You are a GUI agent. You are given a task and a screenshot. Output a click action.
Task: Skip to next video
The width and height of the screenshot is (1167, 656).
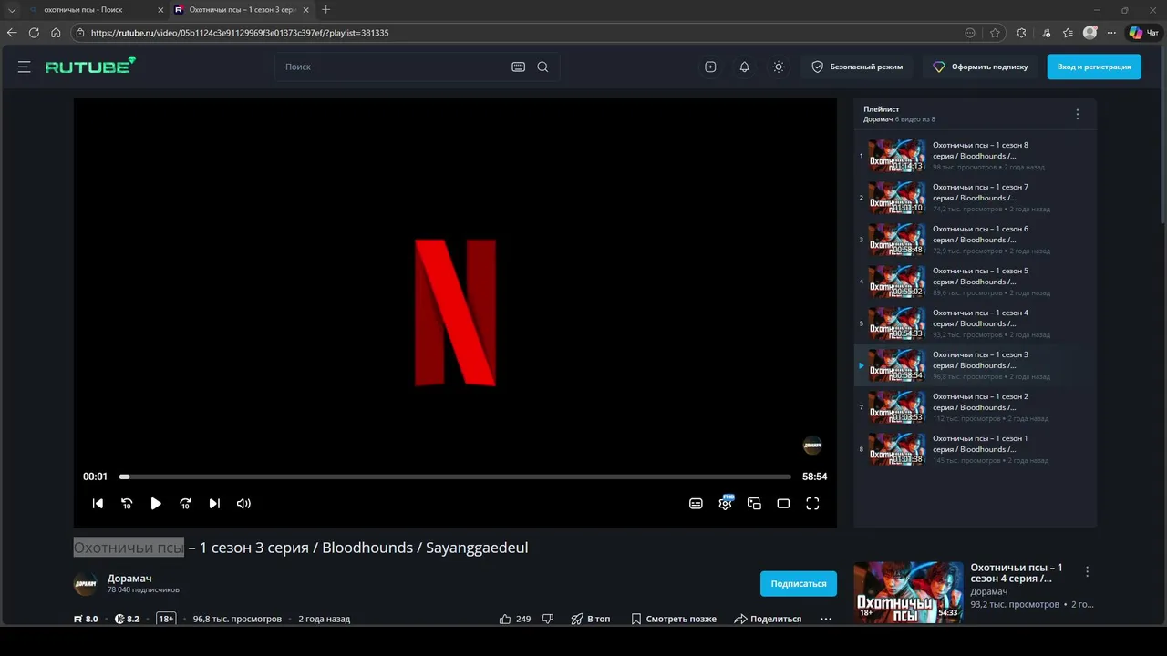point(214,503)
